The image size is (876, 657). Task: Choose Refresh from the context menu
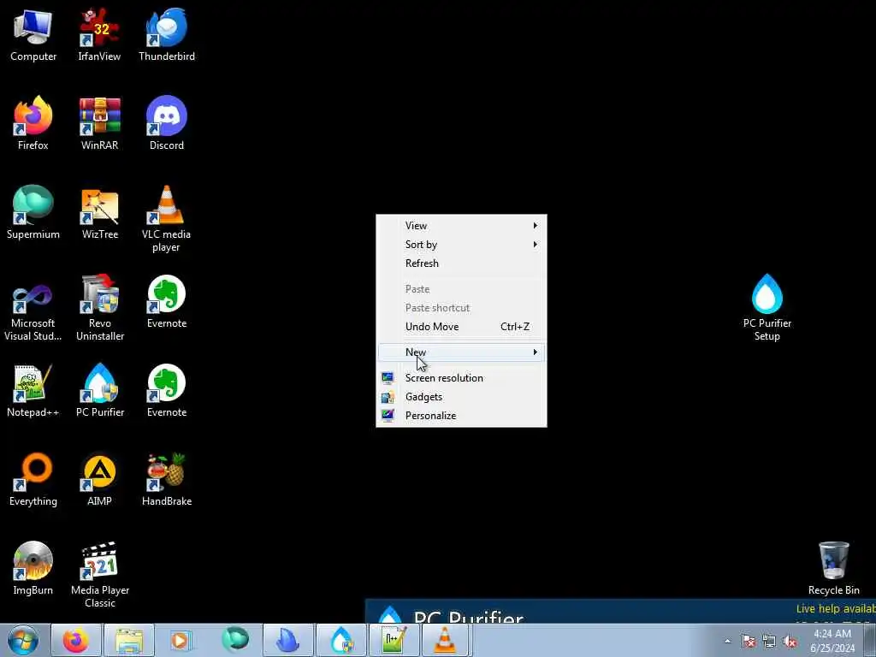[461, 263]
